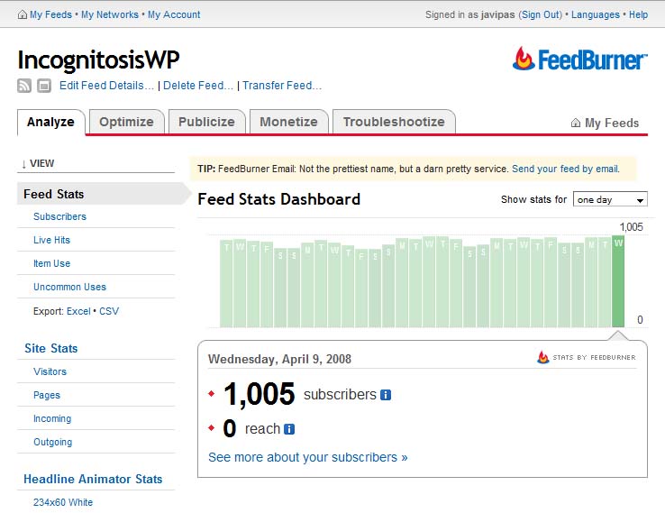The height and width of the screenshot is (513, 665).
Task: Open the Troubleshootize tab
Action: 393,122
